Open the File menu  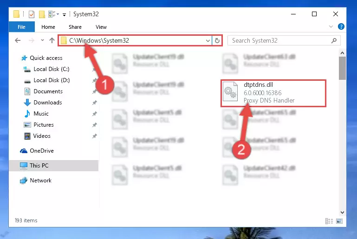pyautogui.click(x=22, y=27)
